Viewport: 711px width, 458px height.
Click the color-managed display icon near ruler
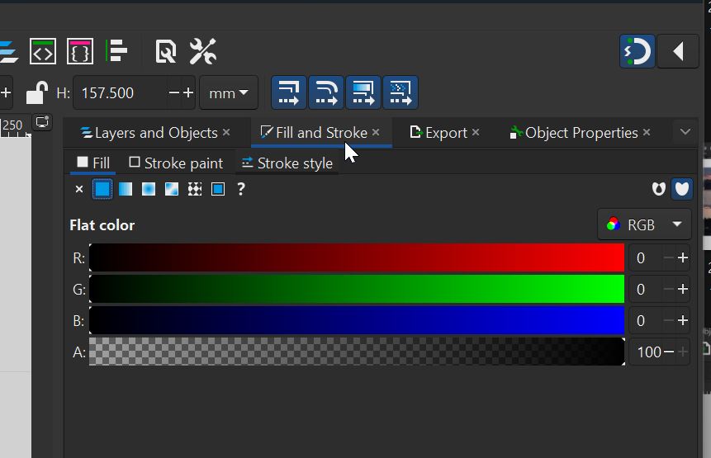click(x=42, y=122)
